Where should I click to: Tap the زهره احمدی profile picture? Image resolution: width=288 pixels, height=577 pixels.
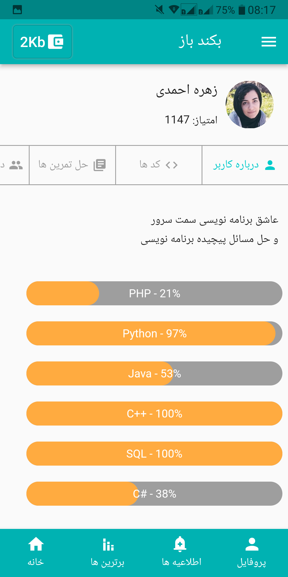[250, 104]
